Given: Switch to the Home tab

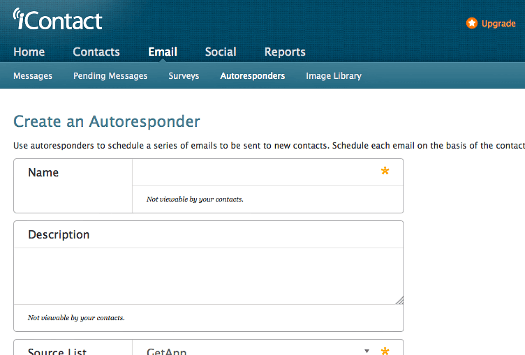Looking at the screenshot, I should [x=29, y=52].
